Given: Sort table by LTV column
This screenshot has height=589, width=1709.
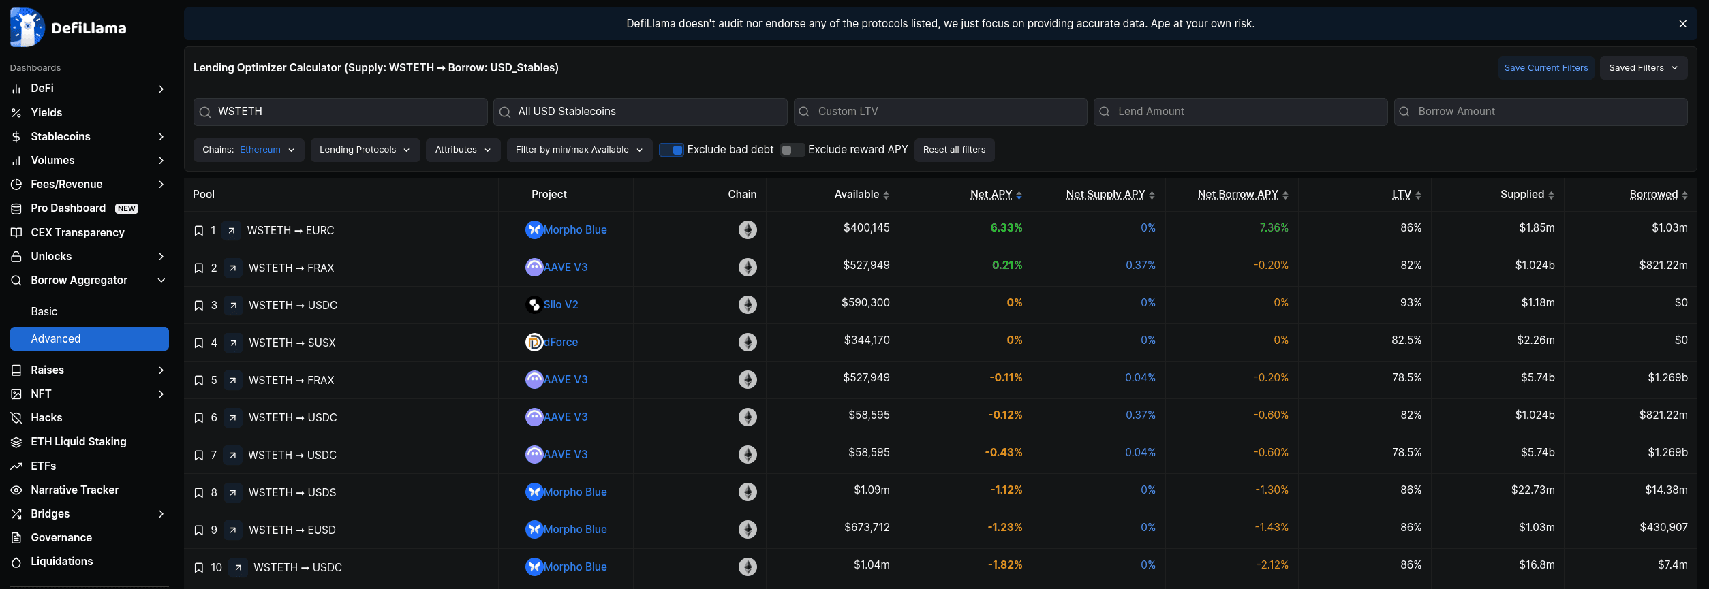Looking at the screenshot, I should click(x=1406, y=195).
